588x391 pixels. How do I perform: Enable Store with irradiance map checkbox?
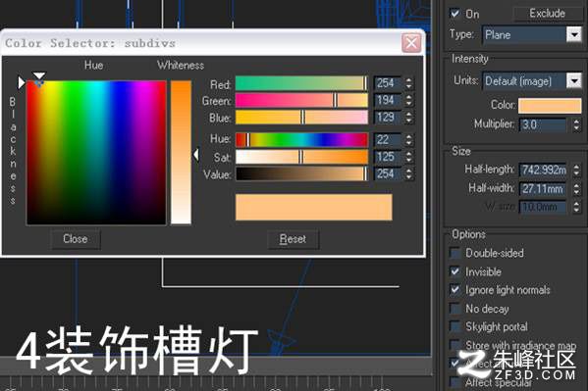pos(454,345)
